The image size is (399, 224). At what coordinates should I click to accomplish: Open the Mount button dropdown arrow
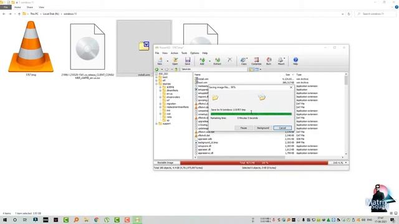284,58
